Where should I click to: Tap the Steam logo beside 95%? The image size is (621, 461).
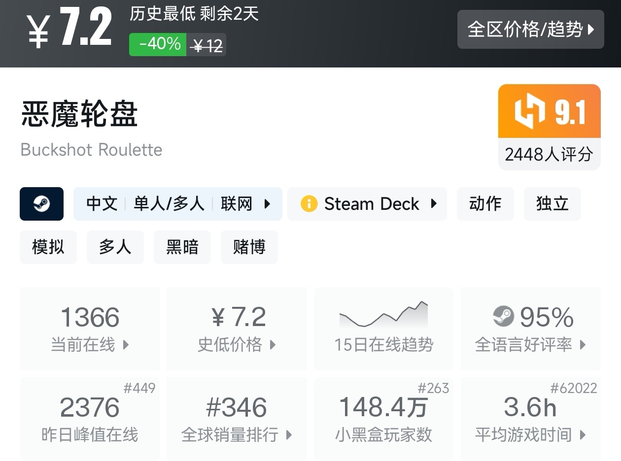click(504, 316)
